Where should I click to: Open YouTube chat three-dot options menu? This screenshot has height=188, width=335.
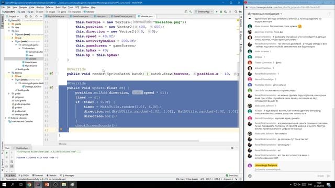pos(330,14)
